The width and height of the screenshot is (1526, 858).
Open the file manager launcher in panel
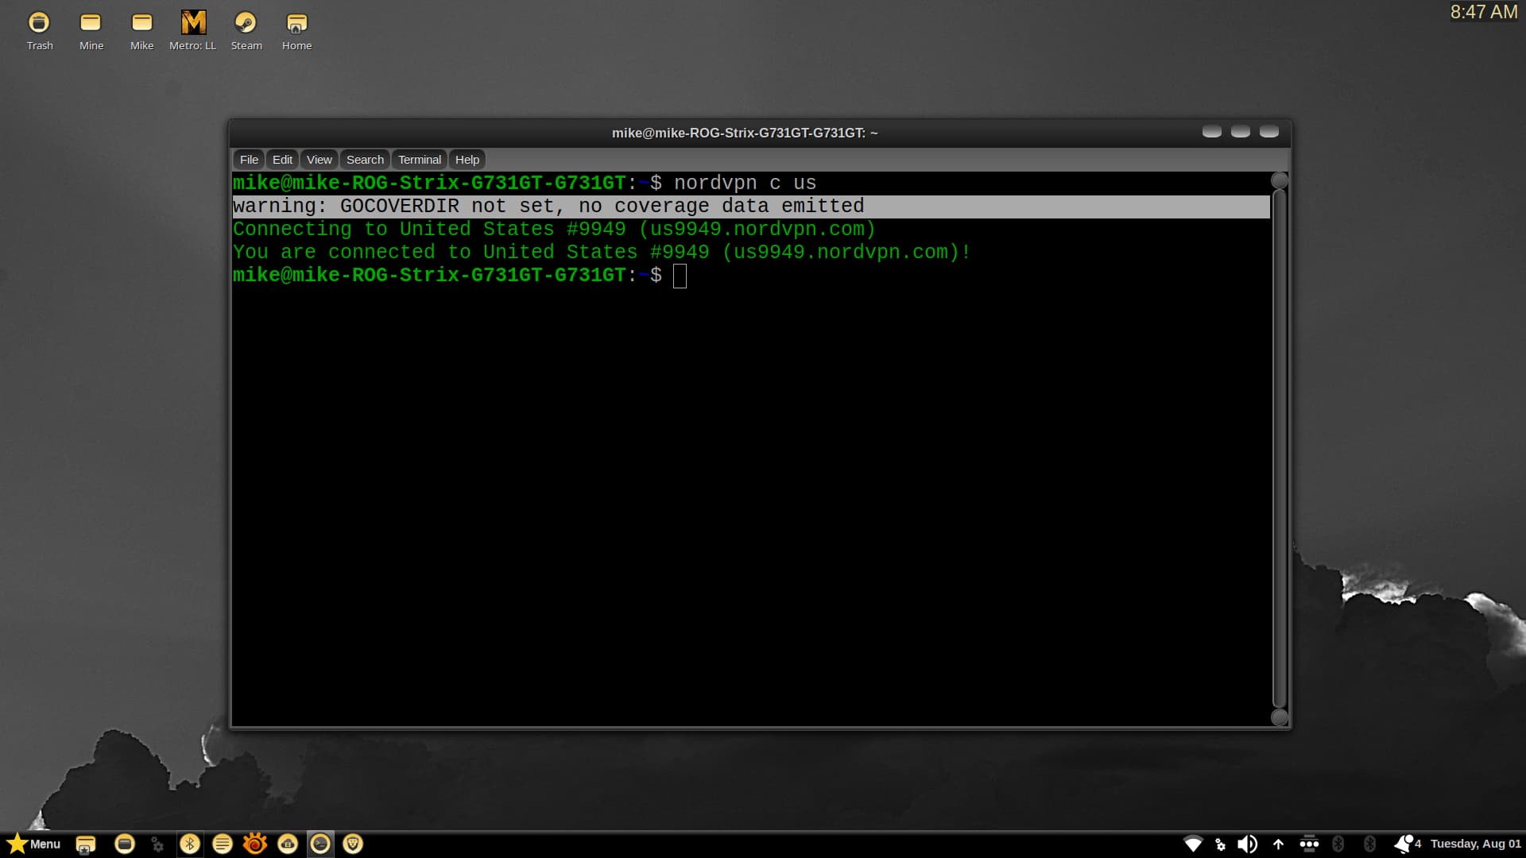coord(125,844)
